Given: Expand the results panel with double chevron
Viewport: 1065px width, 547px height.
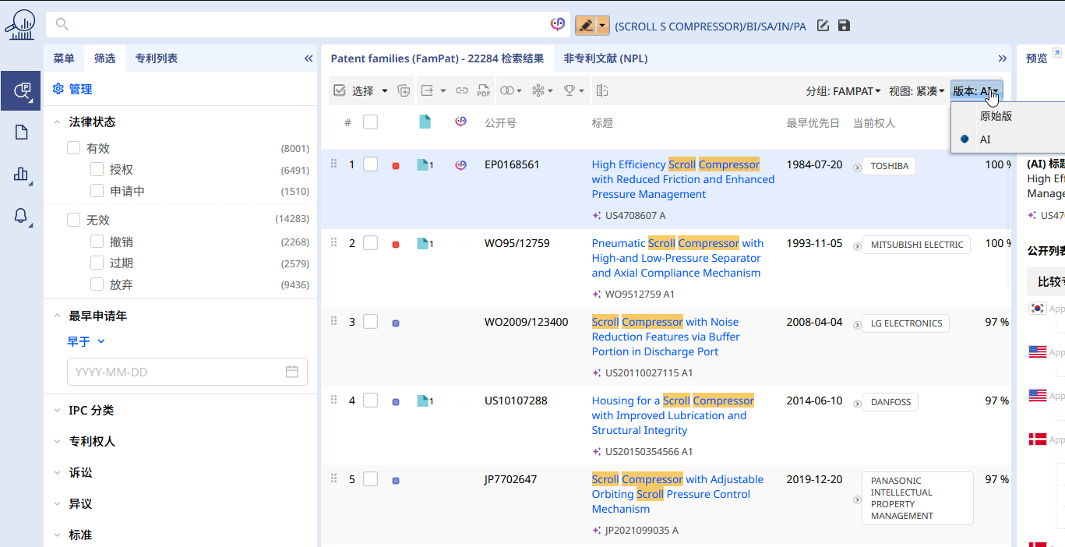Looking at the screenshot, I should pyautogui.click(x=1002, y=58).
